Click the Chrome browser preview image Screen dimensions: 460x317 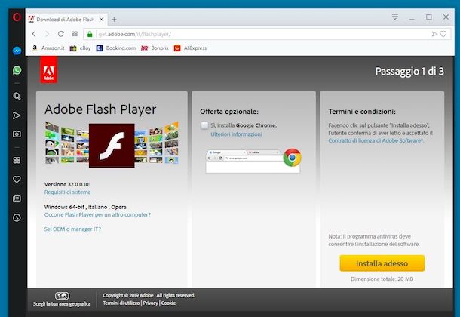click(253, 162)
